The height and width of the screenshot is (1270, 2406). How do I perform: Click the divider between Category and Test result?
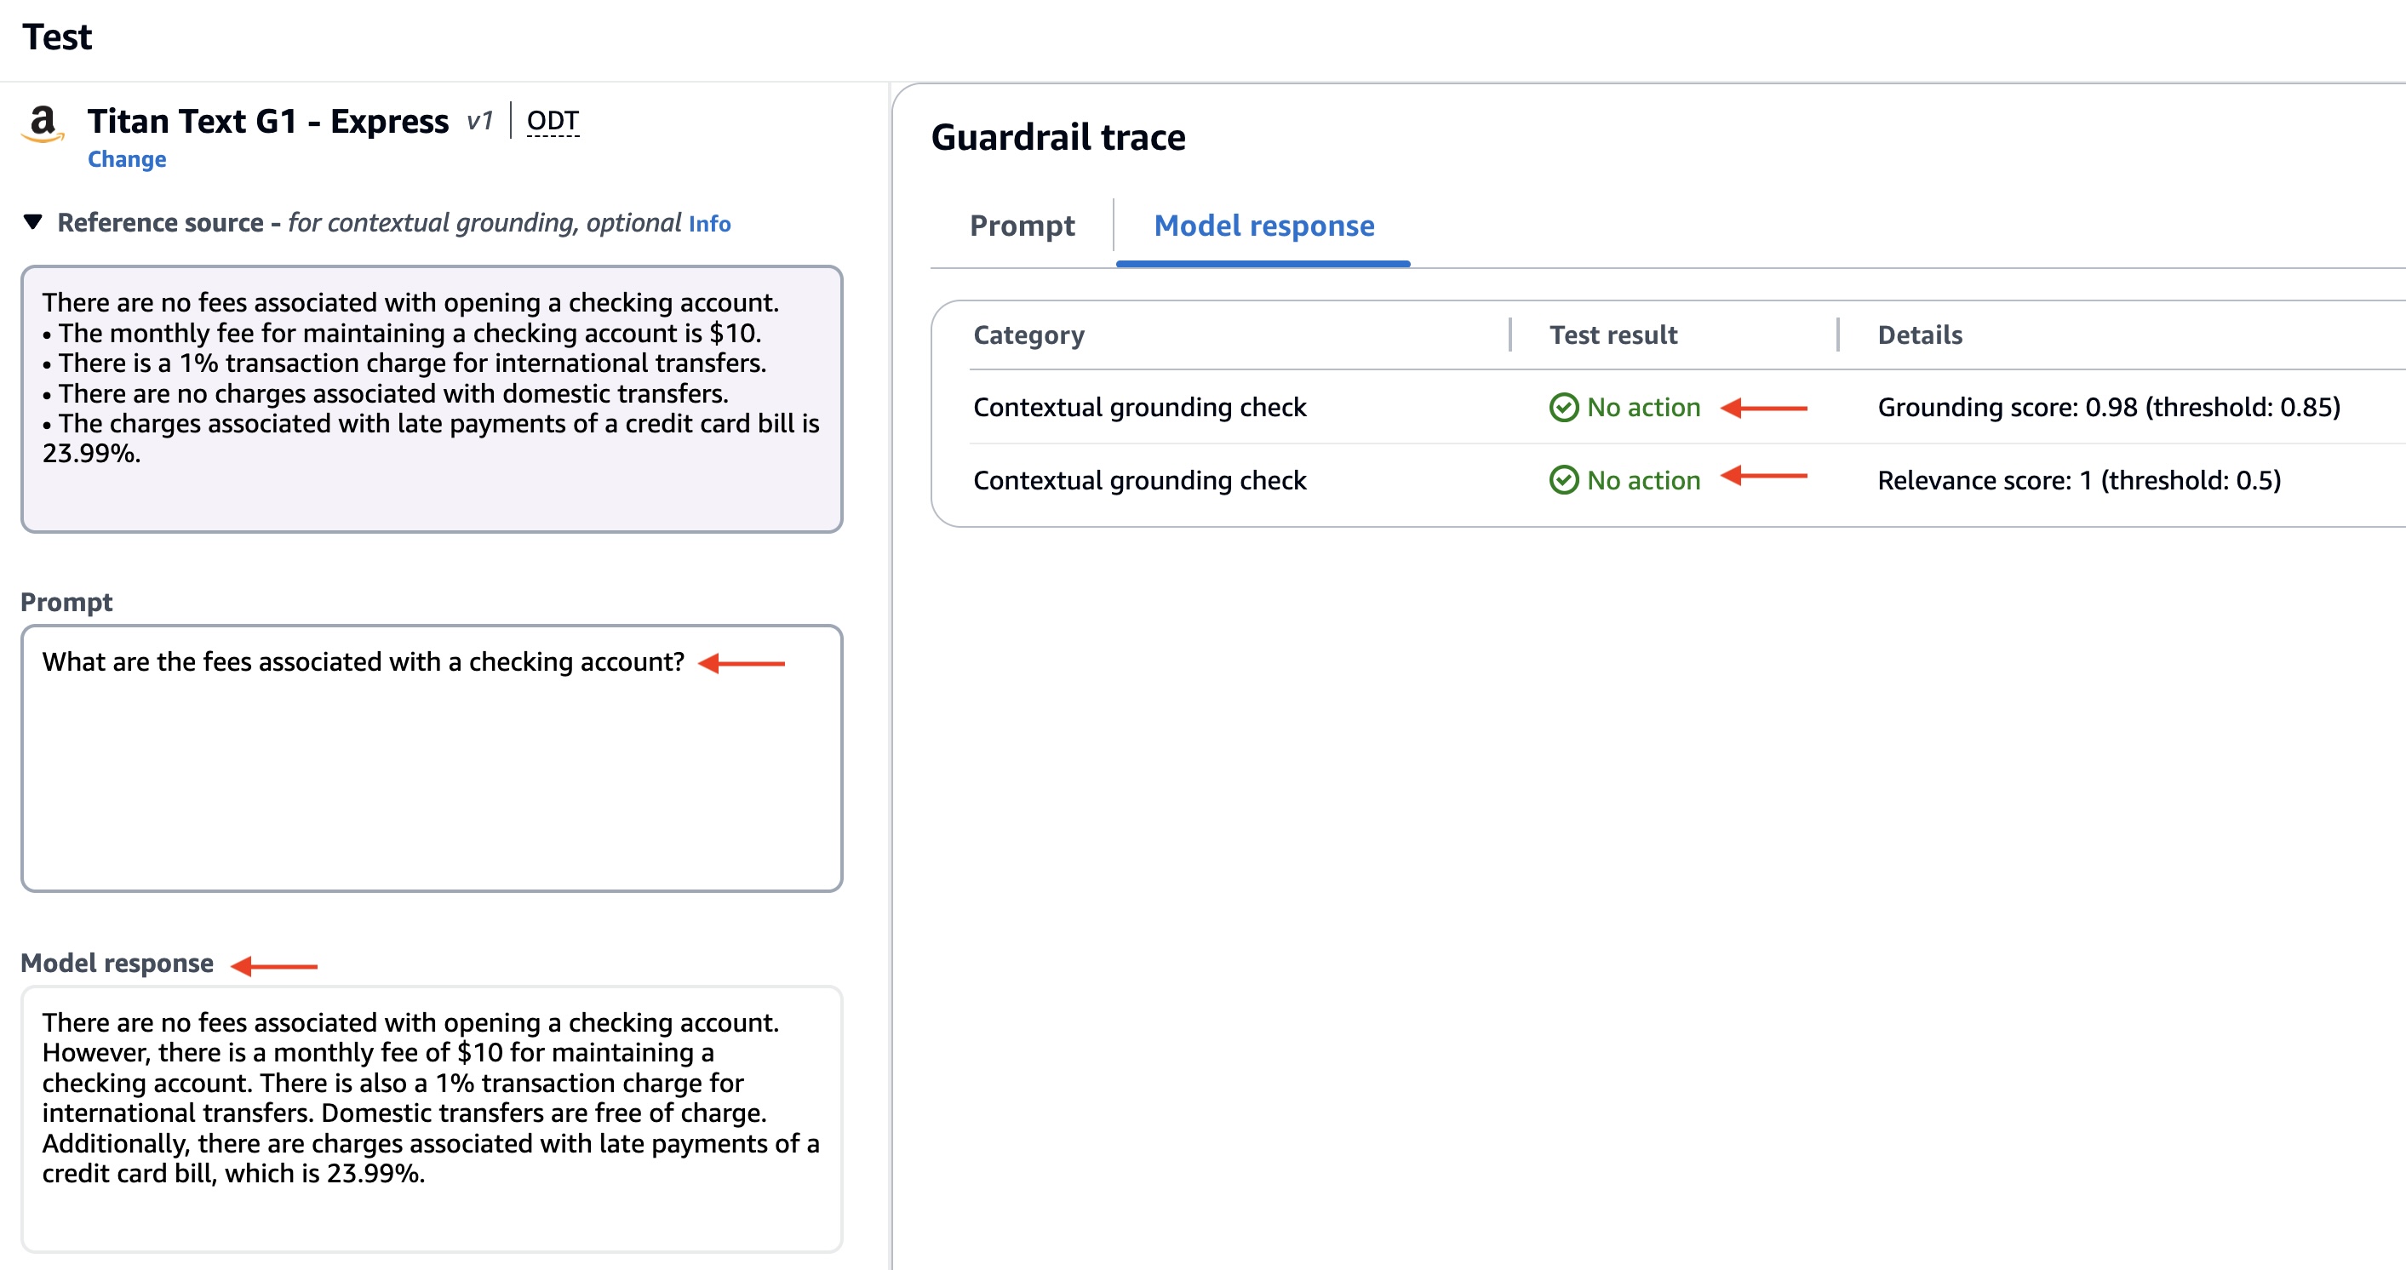1509,335
